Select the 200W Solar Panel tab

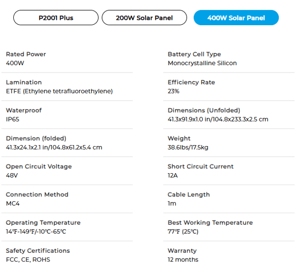145,18
